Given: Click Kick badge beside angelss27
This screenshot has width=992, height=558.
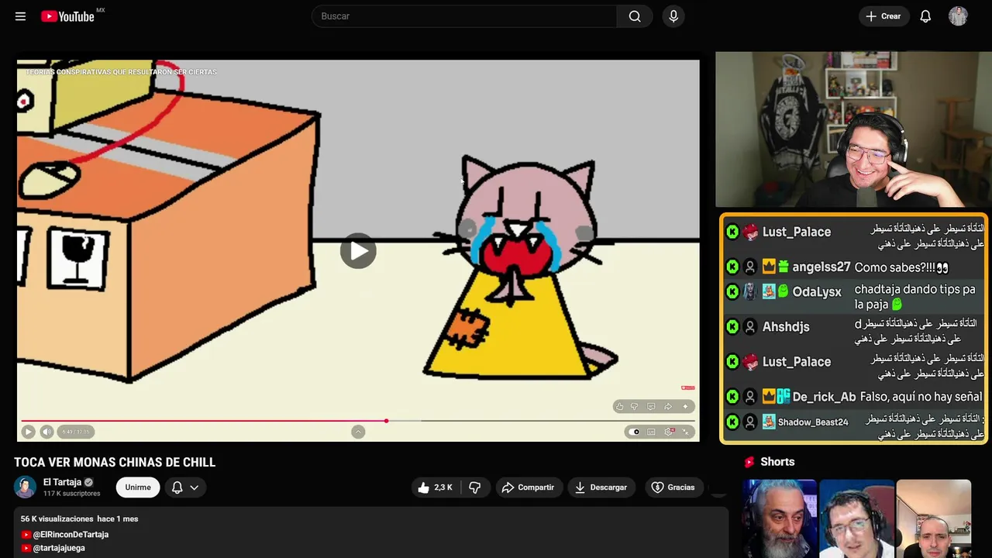Looking at the screenshot, I should [732, 267].
